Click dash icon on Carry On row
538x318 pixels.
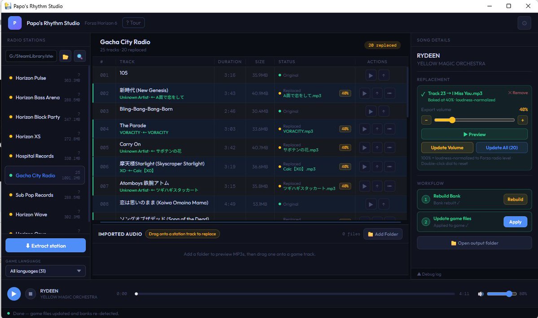pyautogui.click(x=389, y=147)
